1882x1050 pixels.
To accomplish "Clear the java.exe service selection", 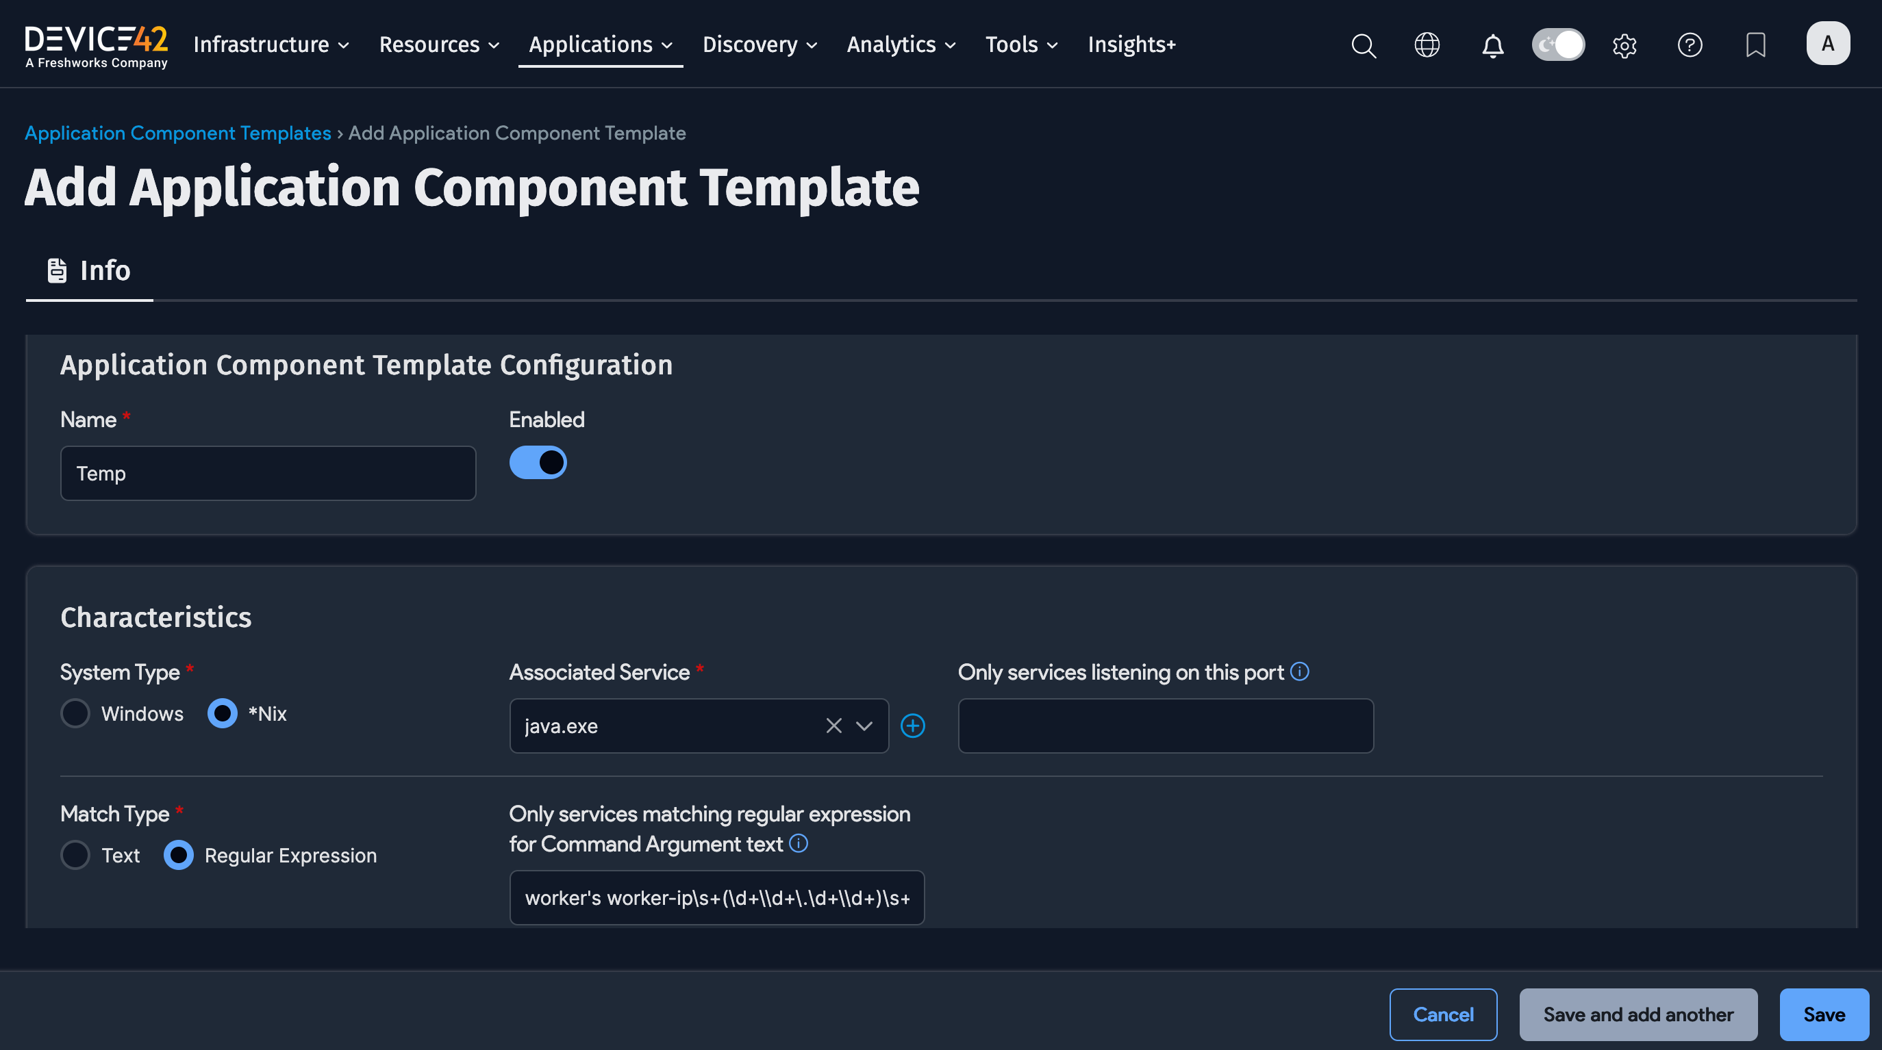I will pyautogui.click(x=833, y=726).
